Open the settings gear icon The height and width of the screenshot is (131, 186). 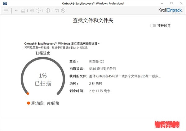(x=32, y=11)
